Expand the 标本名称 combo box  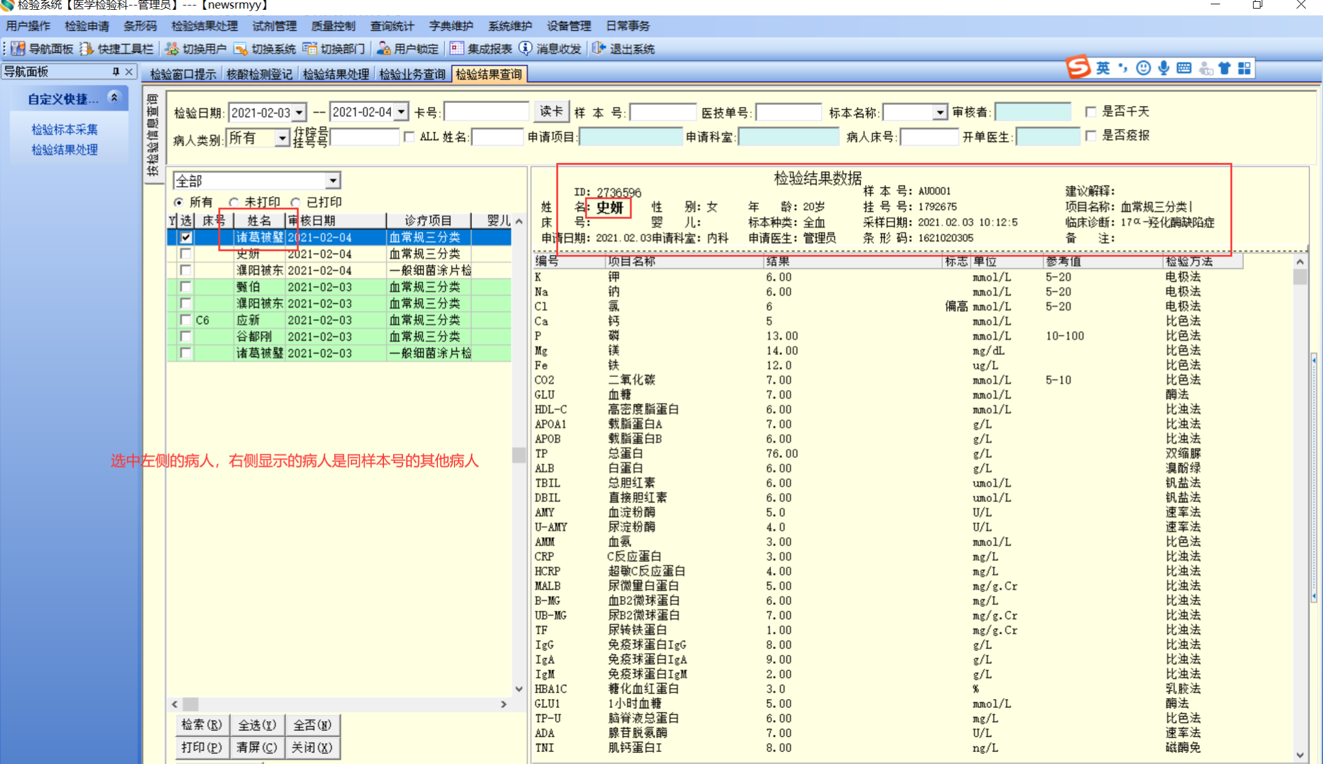click(940, 112)
